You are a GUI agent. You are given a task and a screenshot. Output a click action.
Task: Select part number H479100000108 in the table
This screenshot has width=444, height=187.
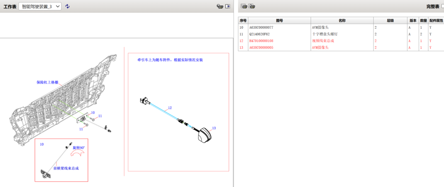pyautogui.click(x=261, y=41)
